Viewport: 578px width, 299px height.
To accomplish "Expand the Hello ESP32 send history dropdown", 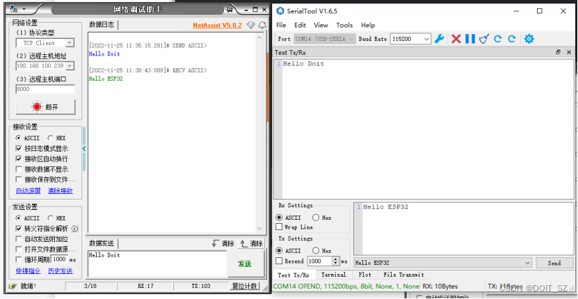I will 527,263.
